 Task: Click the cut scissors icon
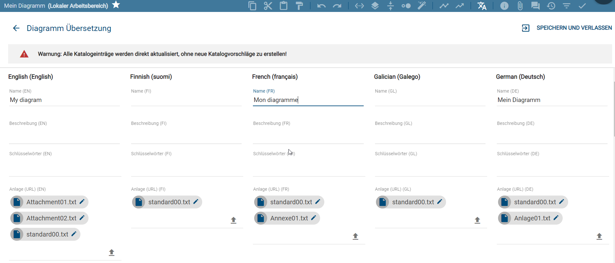[x=268, y=6]
